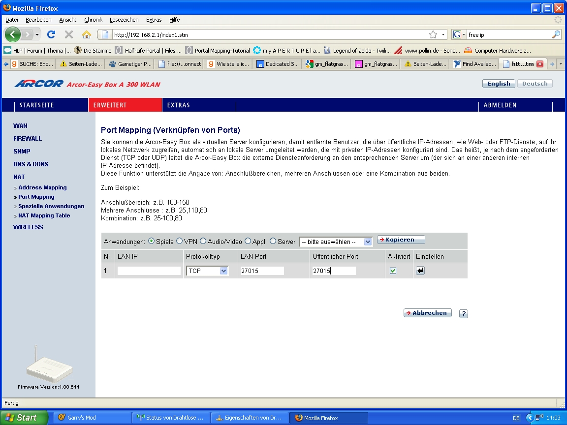Screen dimensions: 567x425
Task: Uncheck the Aktiviert checkbox in row 1
Action: click(x=393, y=271)
